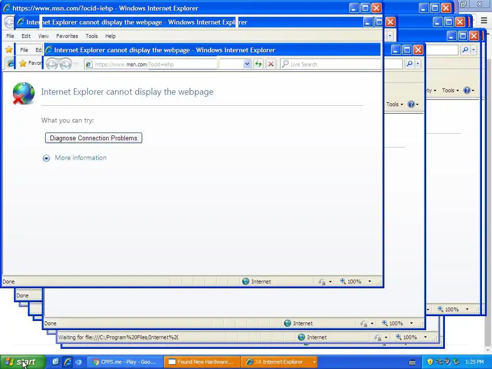Screen dimensions: 492x369
Task: Expand the Internet Explorer taskbar group arrow
Action: click(x=314, y=362)
